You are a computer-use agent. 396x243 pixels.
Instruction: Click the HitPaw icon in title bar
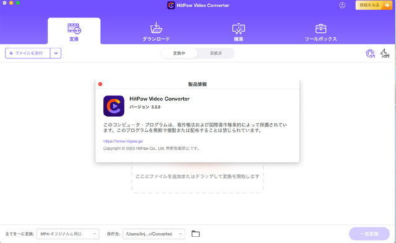click(171, 6)
